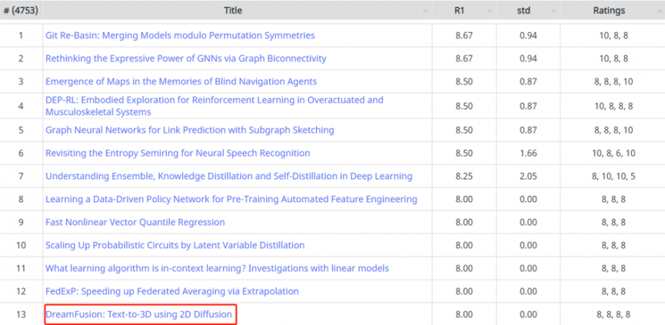Viewport: 665px width, 325px height.
Task: Open Revisiting the Entropy Semiring paper
Action: [x=178, y=153]
